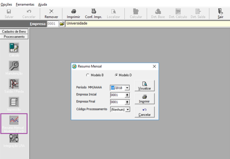Click the Remover toolbar button
This screenshot has width=230, height=159.
point(51,14)
